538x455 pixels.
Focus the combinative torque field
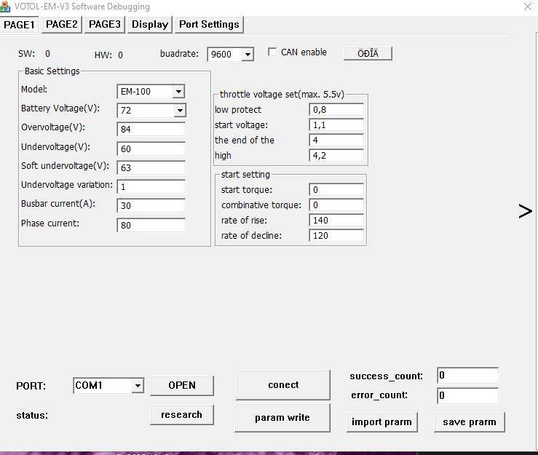[x=336, y=205]
